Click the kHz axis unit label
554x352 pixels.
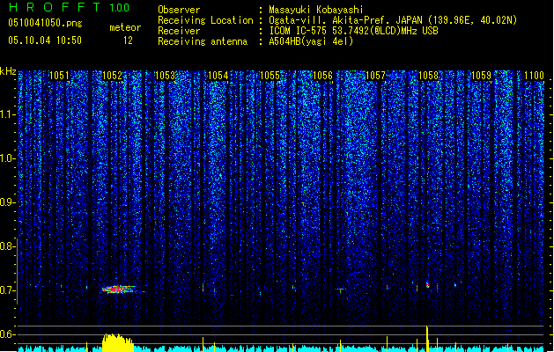8,71
